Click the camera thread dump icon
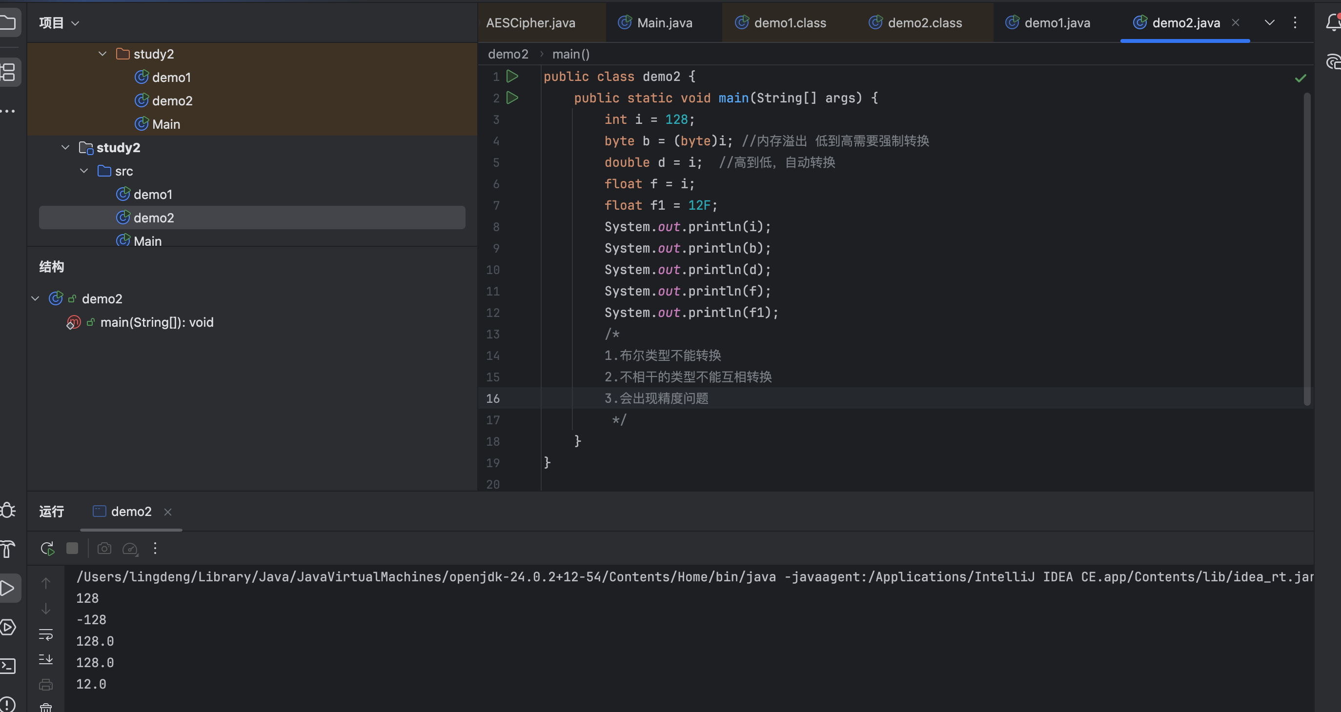Screen dimensions: 1341x712 pyautogui.click(x=104, y=548)
